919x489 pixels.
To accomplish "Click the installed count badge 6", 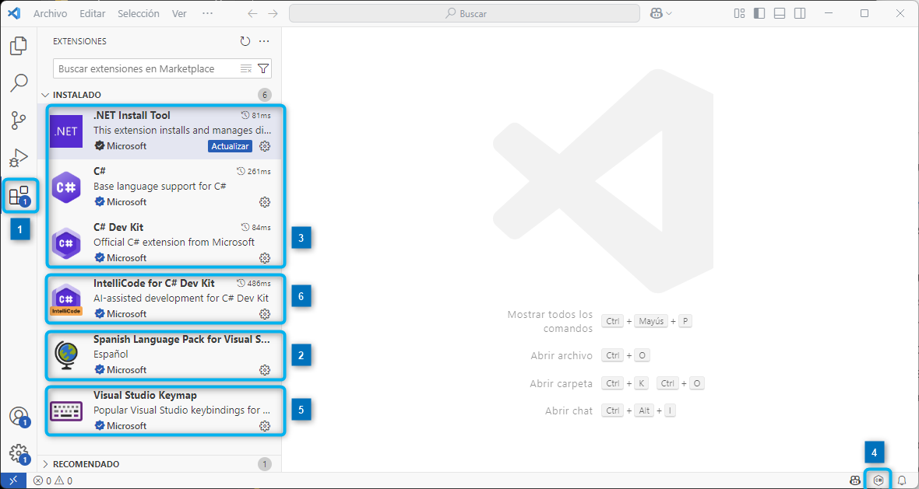I will [264, 95].
